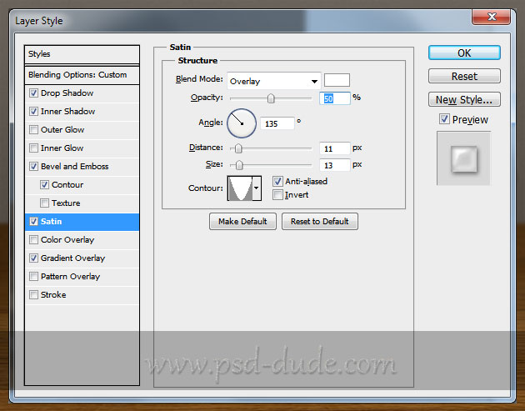525x411 pixels.
Task: Check the Invert checkbox
Action: (x=277, y=194)
